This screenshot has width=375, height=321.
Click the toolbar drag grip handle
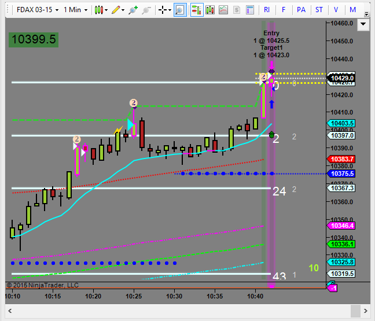coord(8,10)
